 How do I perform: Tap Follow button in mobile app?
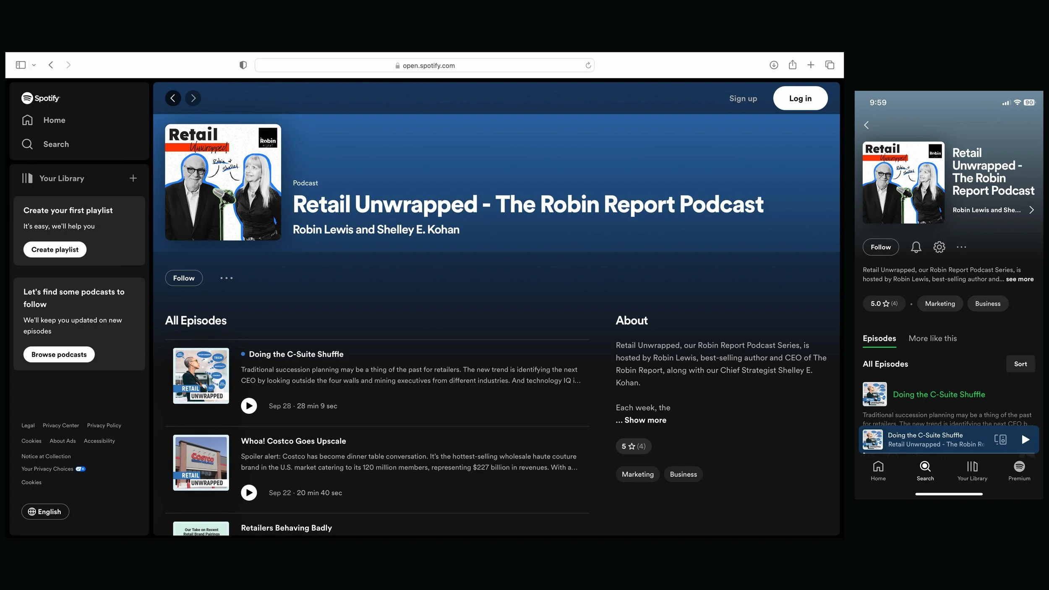pos(881,248)
